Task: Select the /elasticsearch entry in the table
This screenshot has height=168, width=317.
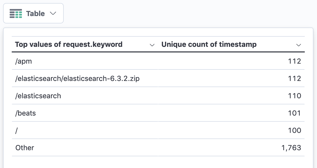Action: (x=38, y=96)
